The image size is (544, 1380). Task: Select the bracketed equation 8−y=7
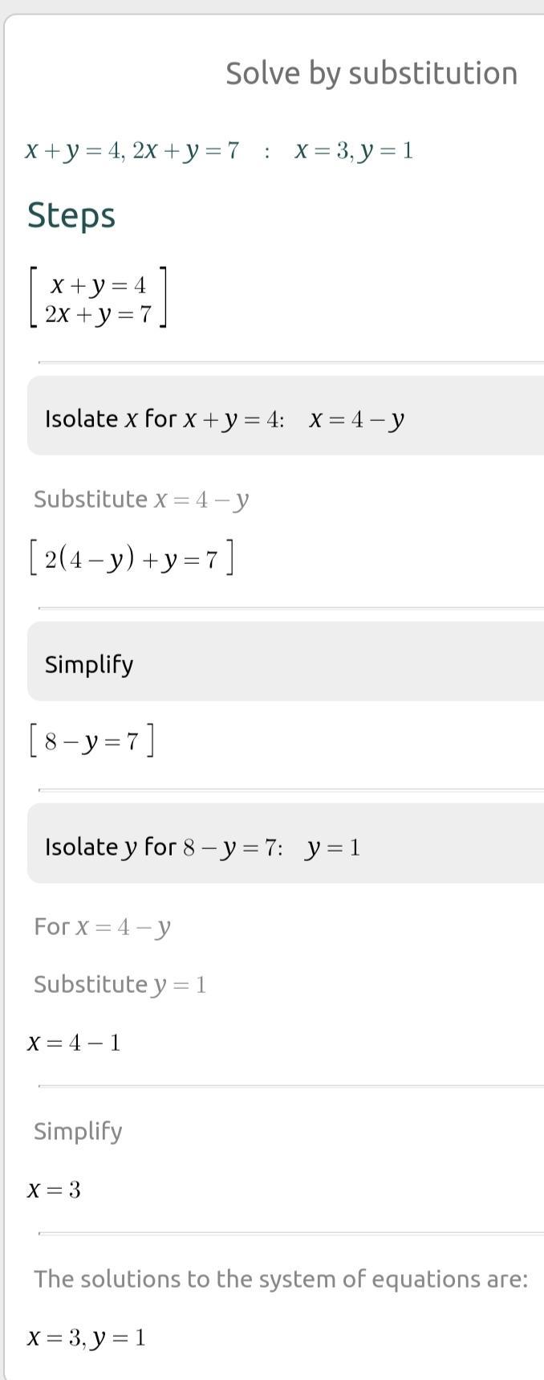tap(91, 741)
